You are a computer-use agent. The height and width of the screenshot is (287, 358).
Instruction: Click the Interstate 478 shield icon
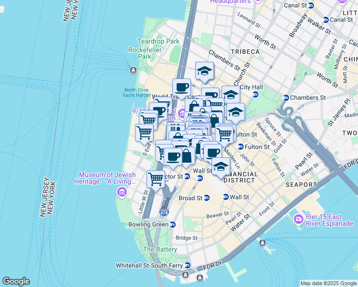pyautogui.click(x=164, y=212)
